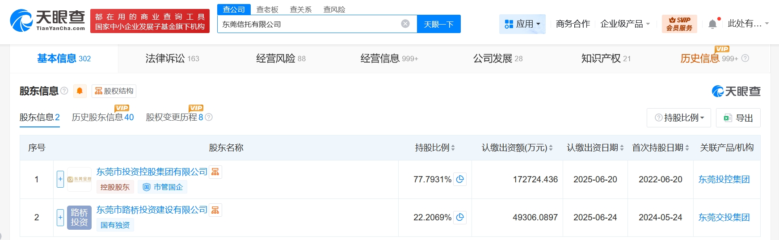Expand 企业级产品 dropdown

[x=625, y=24]
